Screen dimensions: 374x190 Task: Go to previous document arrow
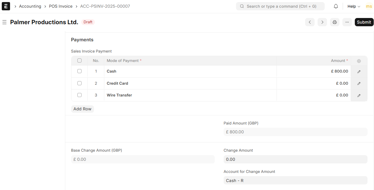[310, 22]
